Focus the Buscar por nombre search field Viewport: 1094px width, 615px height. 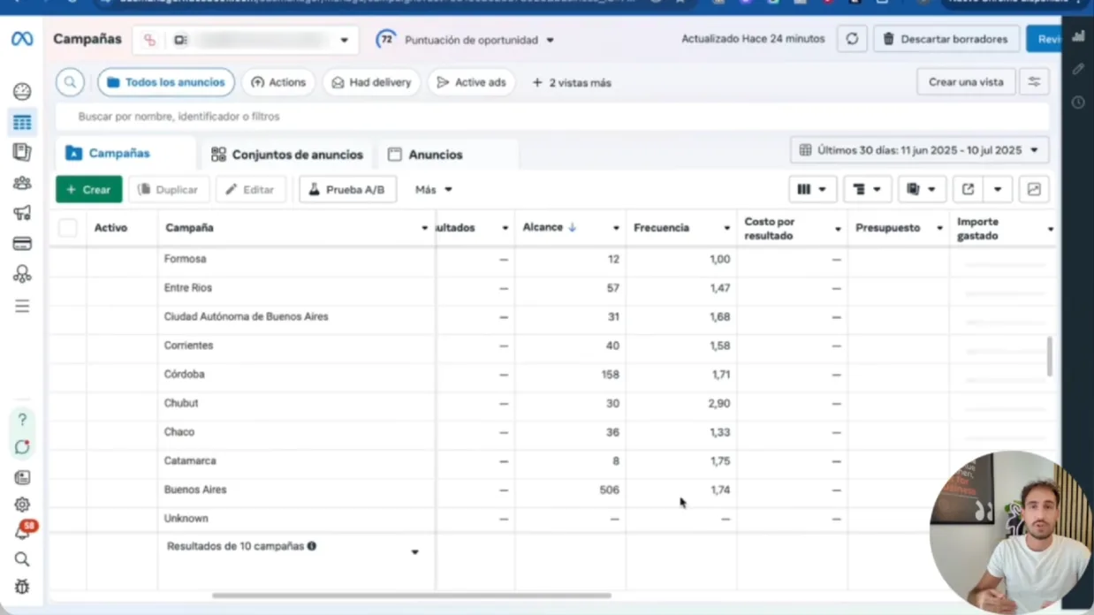[552, 117]
